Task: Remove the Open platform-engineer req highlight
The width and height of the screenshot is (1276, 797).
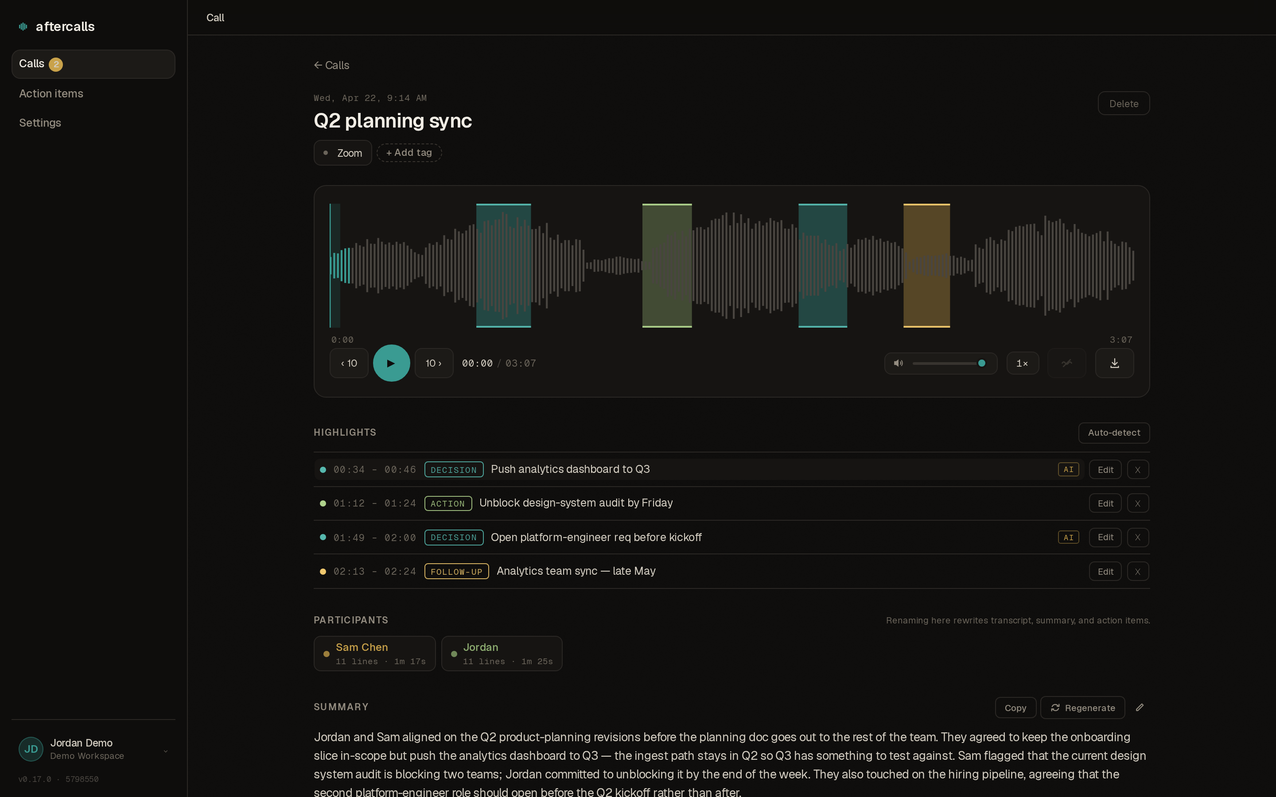Action: [1138, 537]
